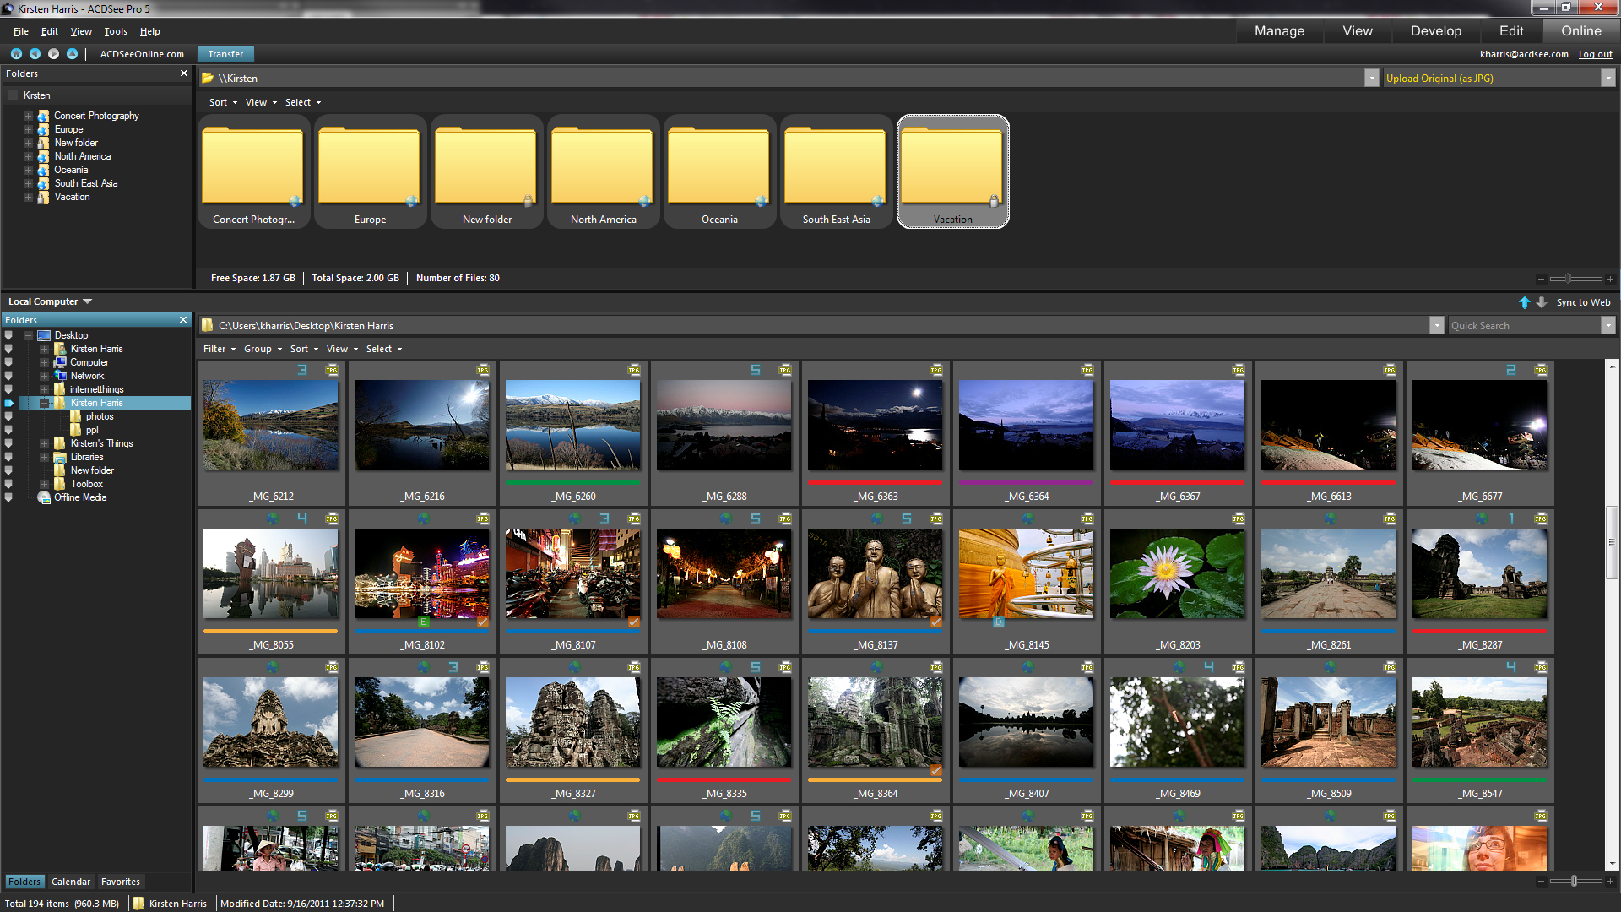Open the Sort dropdown in local computer panel
Viewport: 1621px width, 912px height.
pyautogui.click(x=301, y=349)
